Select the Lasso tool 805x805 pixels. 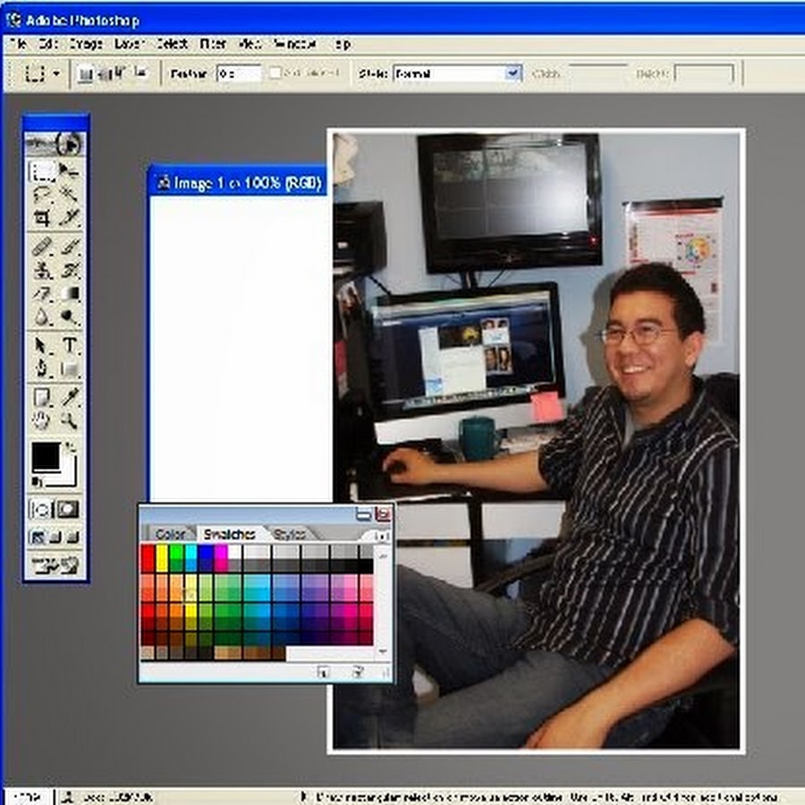[x=42, y=194]
